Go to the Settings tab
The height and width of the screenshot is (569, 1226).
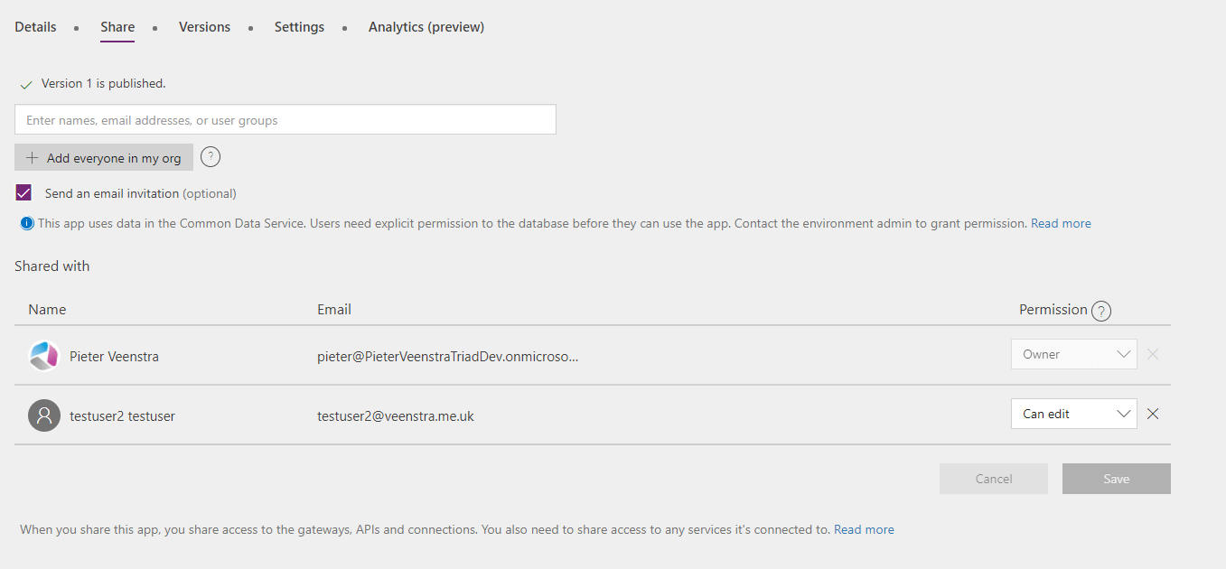[x=299, y=27]
